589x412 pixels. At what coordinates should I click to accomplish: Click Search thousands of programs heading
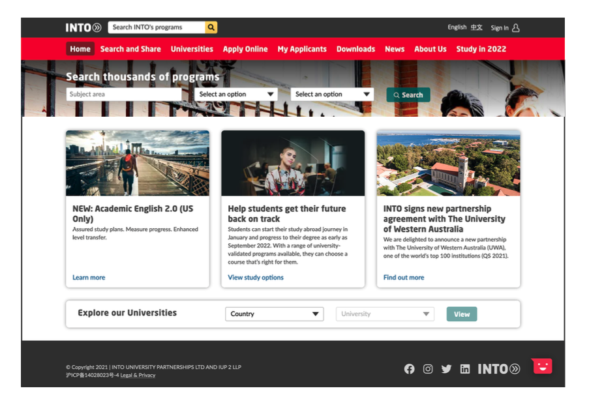tap(143, 77)
